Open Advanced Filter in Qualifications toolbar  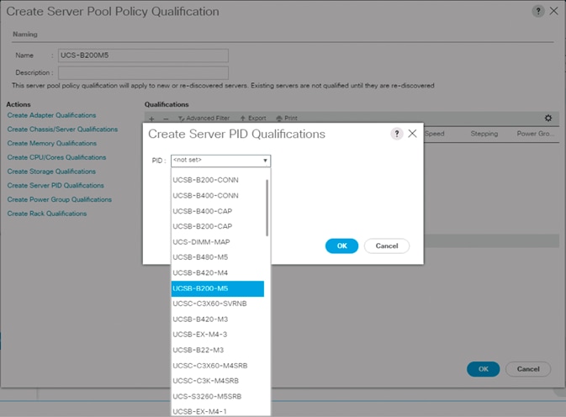point(204,118)
